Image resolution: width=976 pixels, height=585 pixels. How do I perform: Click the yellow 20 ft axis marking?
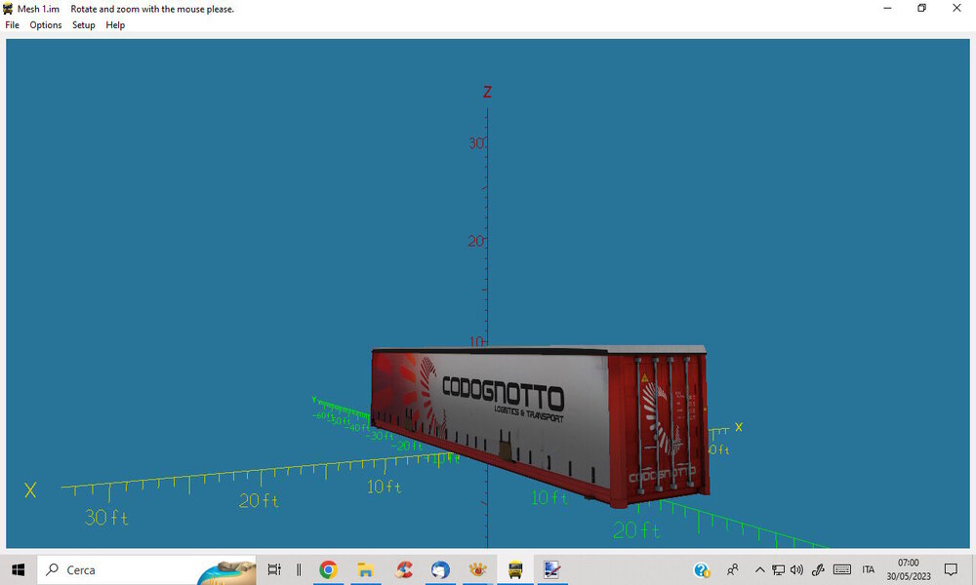click(259, 500)
